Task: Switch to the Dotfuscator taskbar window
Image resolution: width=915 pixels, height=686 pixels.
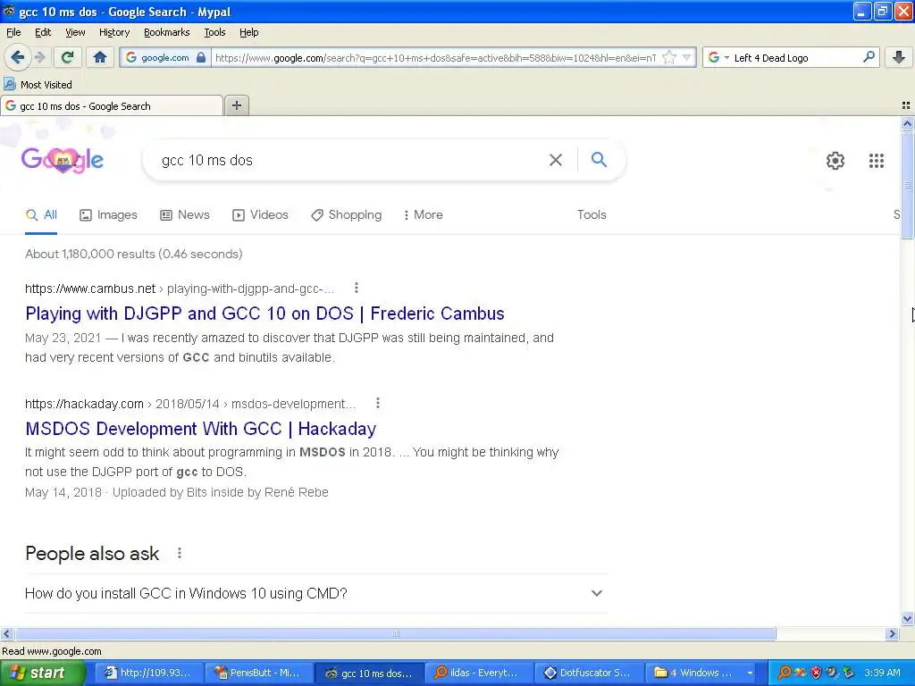Action: click(x=589, y=673)
